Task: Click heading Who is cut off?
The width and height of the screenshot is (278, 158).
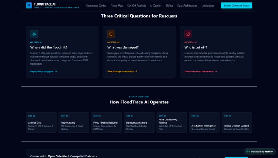Action: [196, 47]
